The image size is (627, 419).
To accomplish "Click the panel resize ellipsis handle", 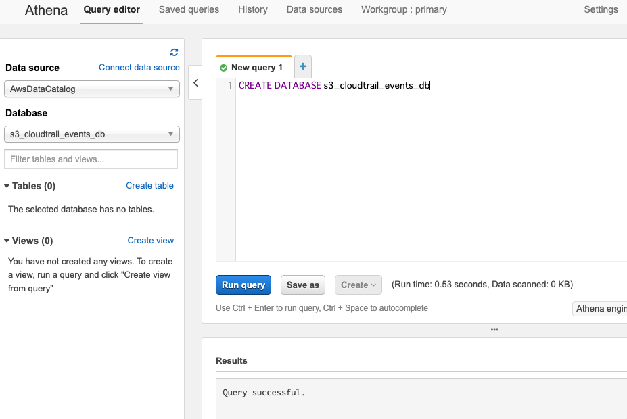I will click(x=494, y=330).
